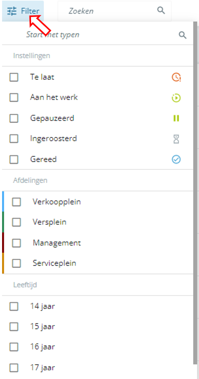Choose the '14 jaar' option label

point(42,307)
